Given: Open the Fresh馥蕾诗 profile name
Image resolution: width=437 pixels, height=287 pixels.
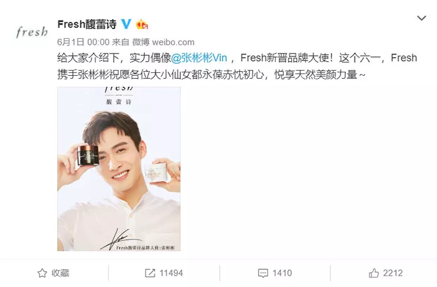Looking at the screenshot, I should (87, 24).
